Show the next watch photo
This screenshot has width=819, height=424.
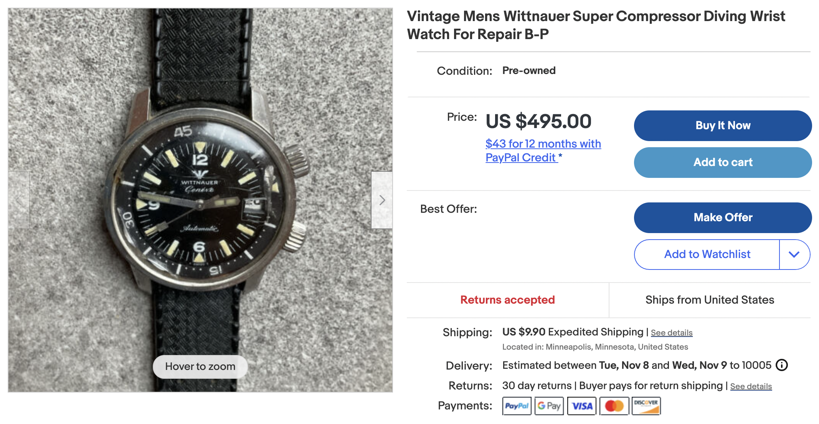[382, 200]
